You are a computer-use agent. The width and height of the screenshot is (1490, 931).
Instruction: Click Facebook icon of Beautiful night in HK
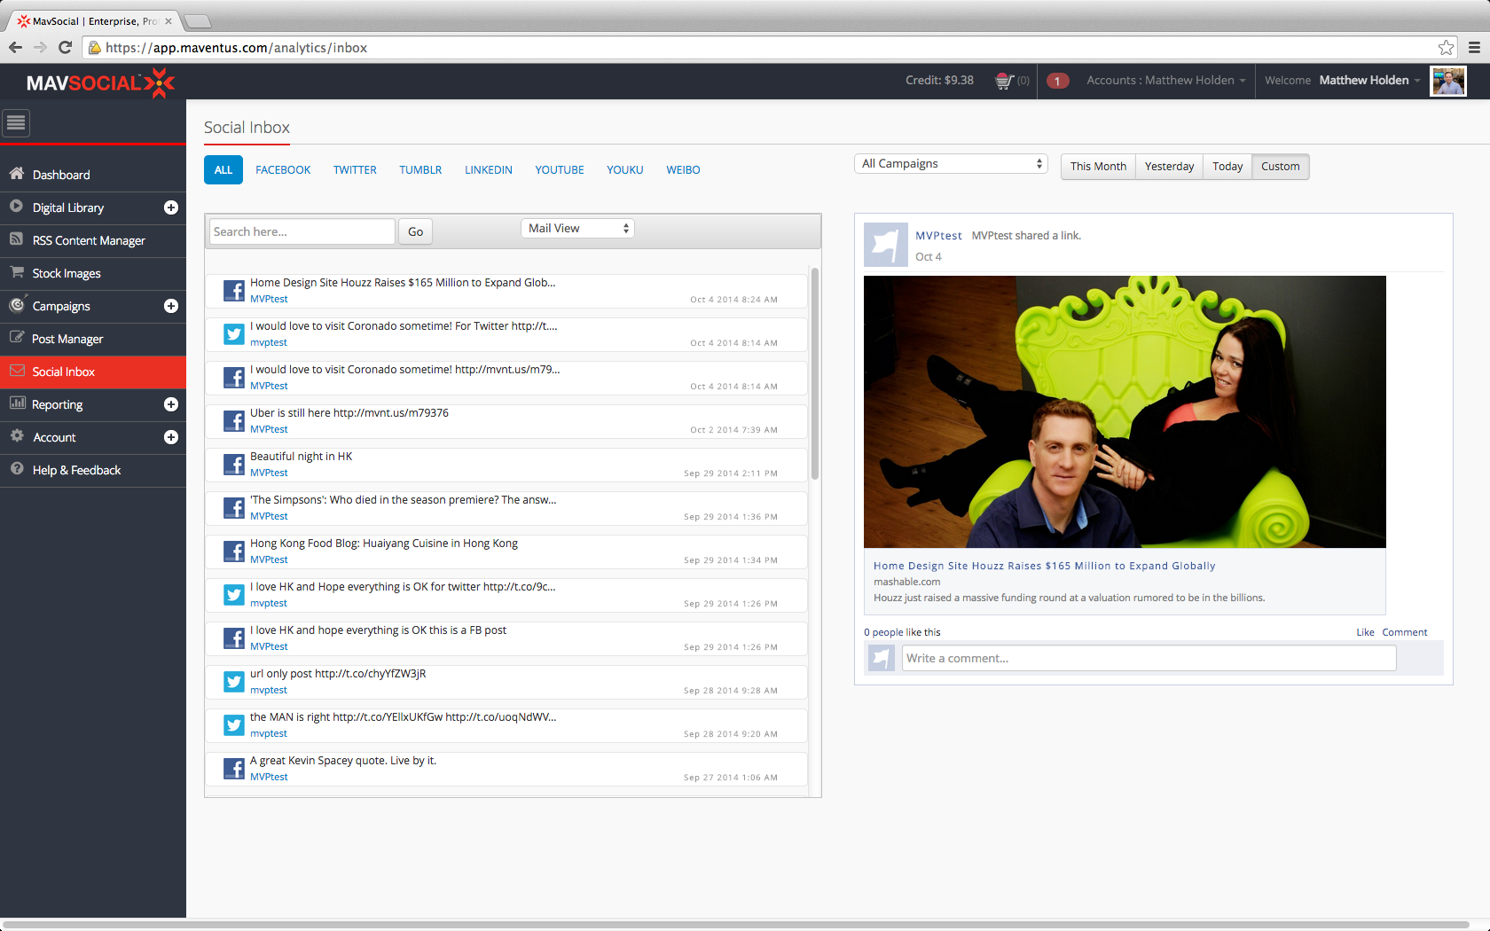[234, 465]
